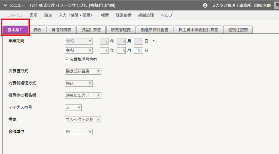Open the マイナス符号 dropdown
The image size is (279, 154).
(73, 108)
